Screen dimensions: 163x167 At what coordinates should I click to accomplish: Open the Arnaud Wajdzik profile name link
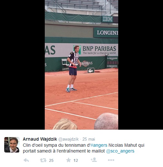click(40, 139)
